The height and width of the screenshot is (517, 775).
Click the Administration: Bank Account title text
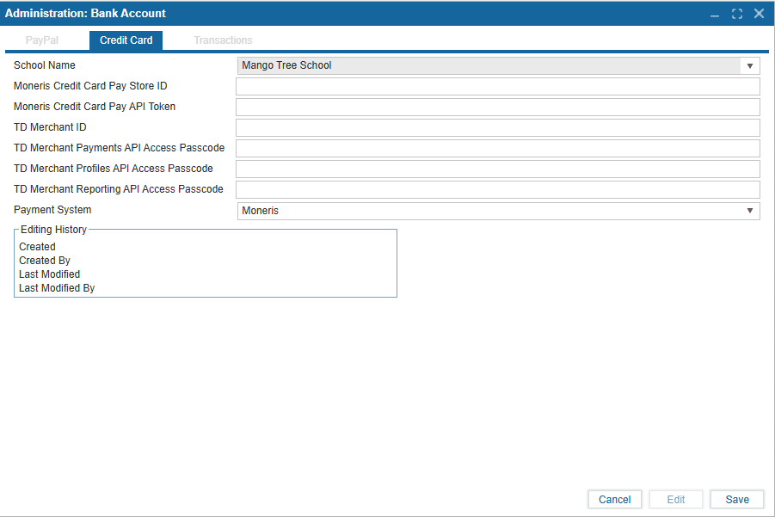(86, 14)
